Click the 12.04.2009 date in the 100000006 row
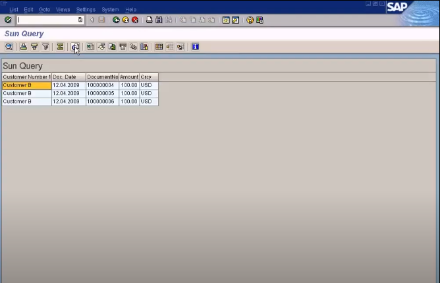The height and width of the screenshot is (283, 440). [69, 102]
